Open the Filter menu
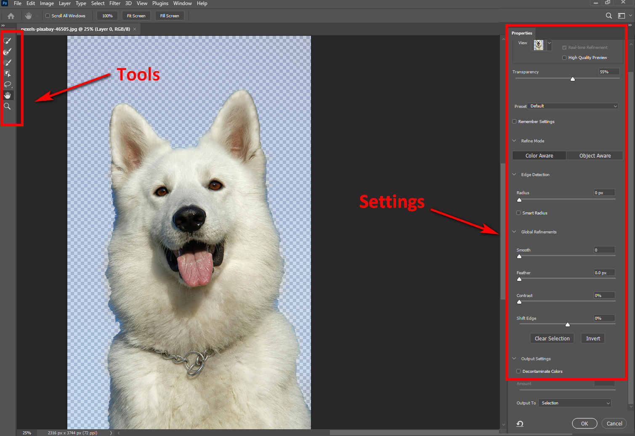Viewport: 635px width, 436px height. 115,3
